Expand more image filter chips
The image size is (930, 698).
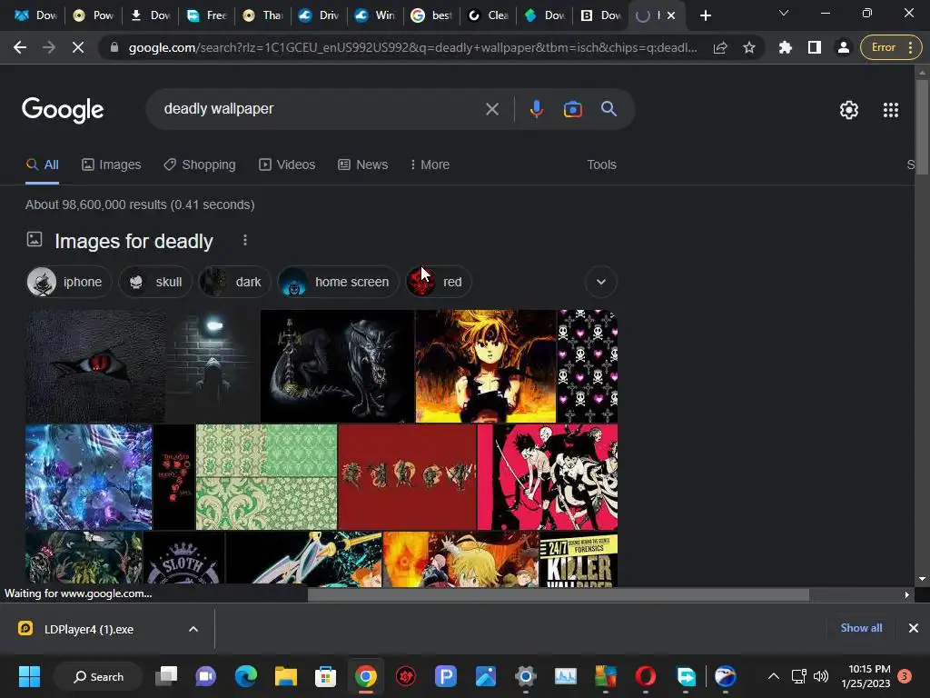tap(601, 282)
